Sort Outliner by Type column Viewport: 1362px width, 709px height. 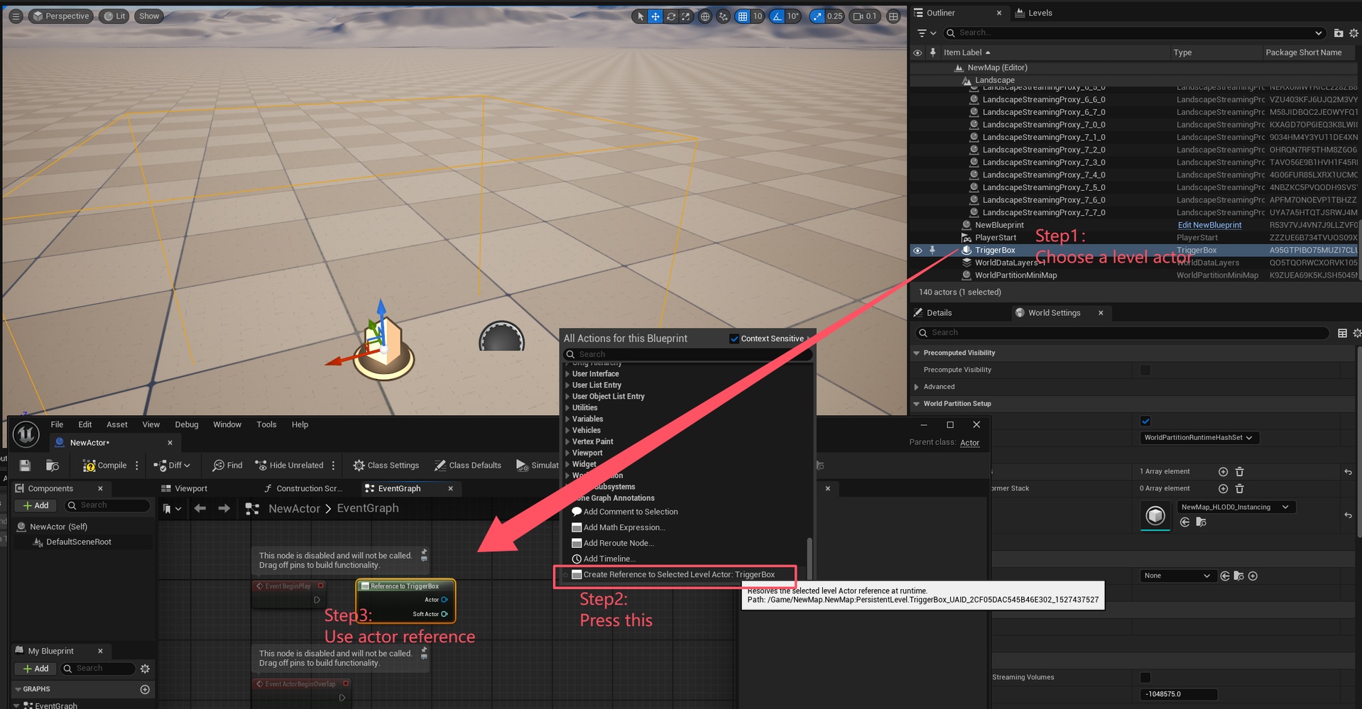tap(1182, 53)
